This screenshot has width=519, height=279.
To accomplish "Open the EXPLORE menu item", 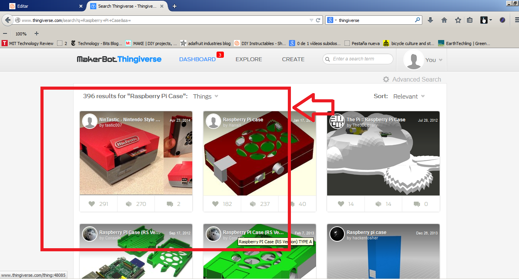I will pos(249,59).
